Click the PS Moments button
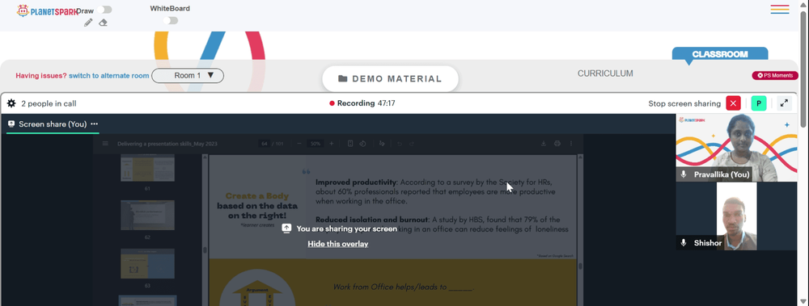809x306 pixels. coord(775,76)
